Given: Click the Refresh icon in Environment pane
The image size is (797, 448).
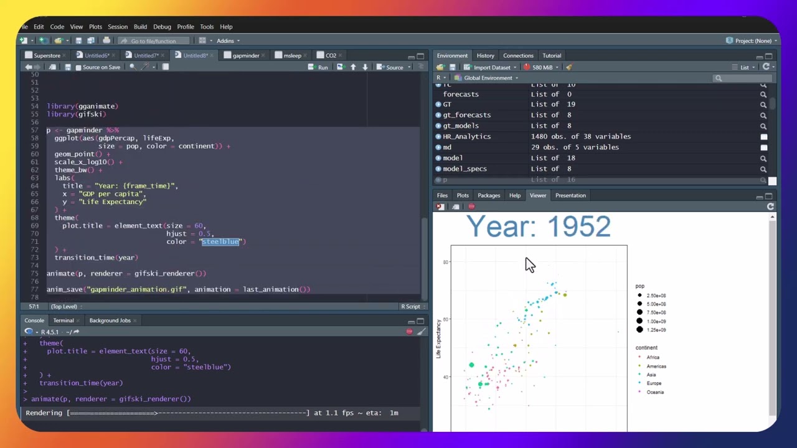Looking at the screenshot, I should pos(766,67).
